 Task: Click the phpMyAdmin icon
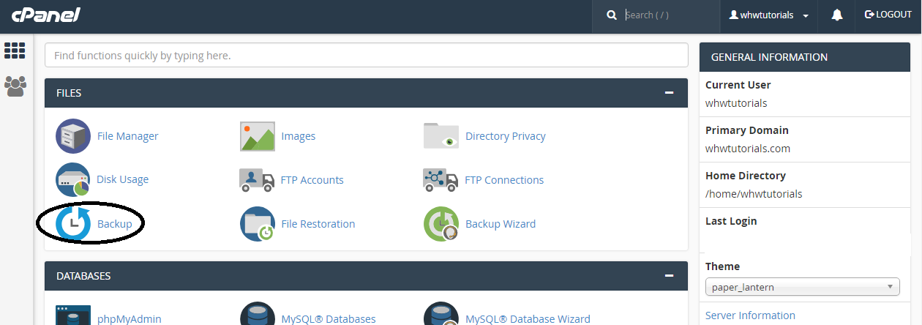(73, 315)
